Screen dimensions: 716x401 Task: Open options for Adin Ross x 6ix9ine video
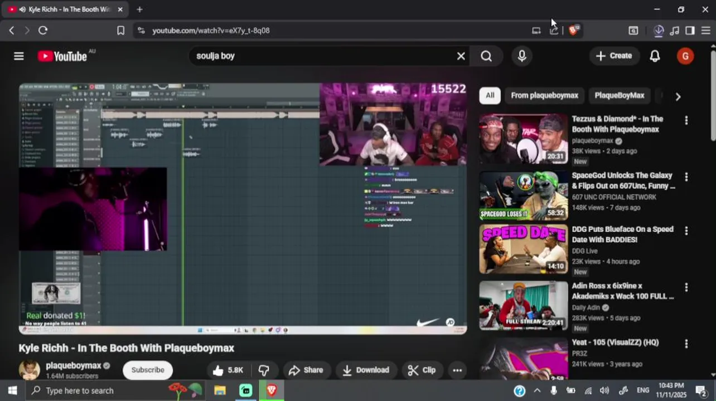click(x=686, y=287)
